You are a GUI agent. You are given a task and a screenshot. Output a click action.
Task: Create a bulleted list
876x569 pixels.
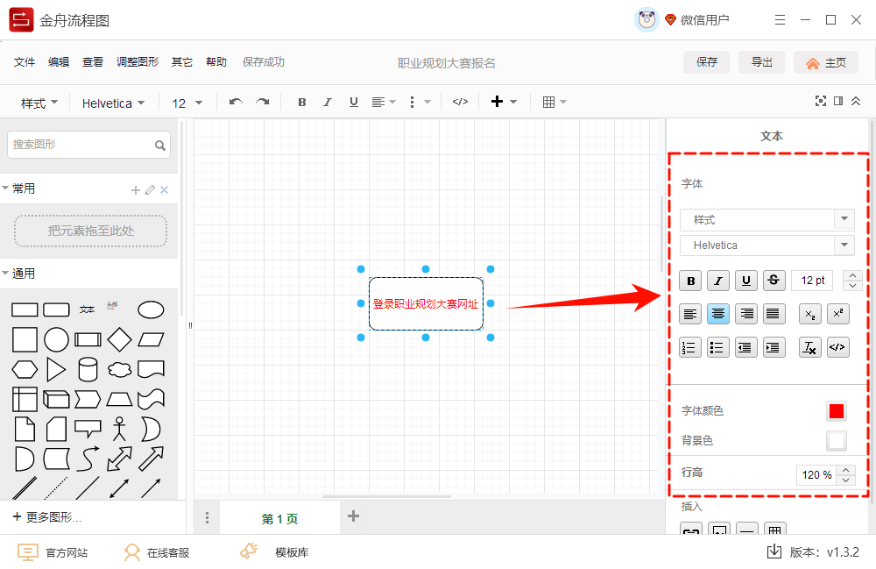click(x=717, y=346)
